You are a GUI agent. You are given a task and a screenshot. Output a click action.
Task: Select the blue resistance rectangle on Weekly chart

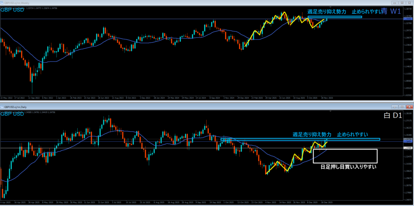click(x=335, y=17)
